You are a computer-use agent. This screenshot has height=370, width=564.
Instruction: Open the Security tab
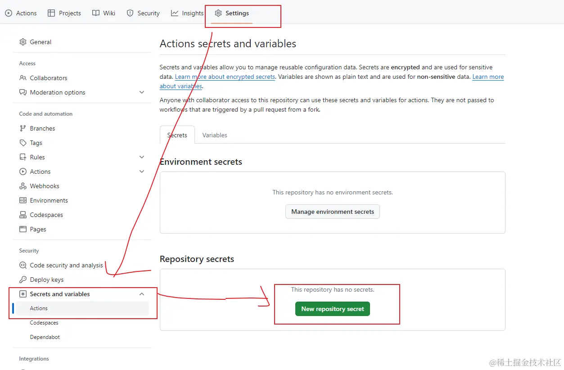click(143, 13)
